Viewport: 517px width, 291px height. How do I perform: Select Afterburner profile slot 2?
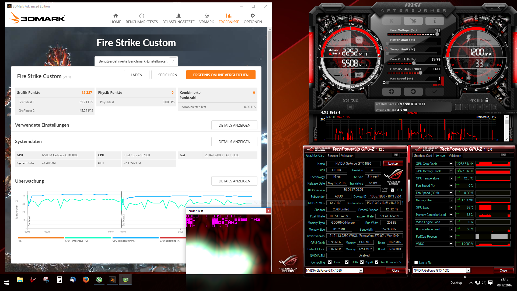point(465,107)
